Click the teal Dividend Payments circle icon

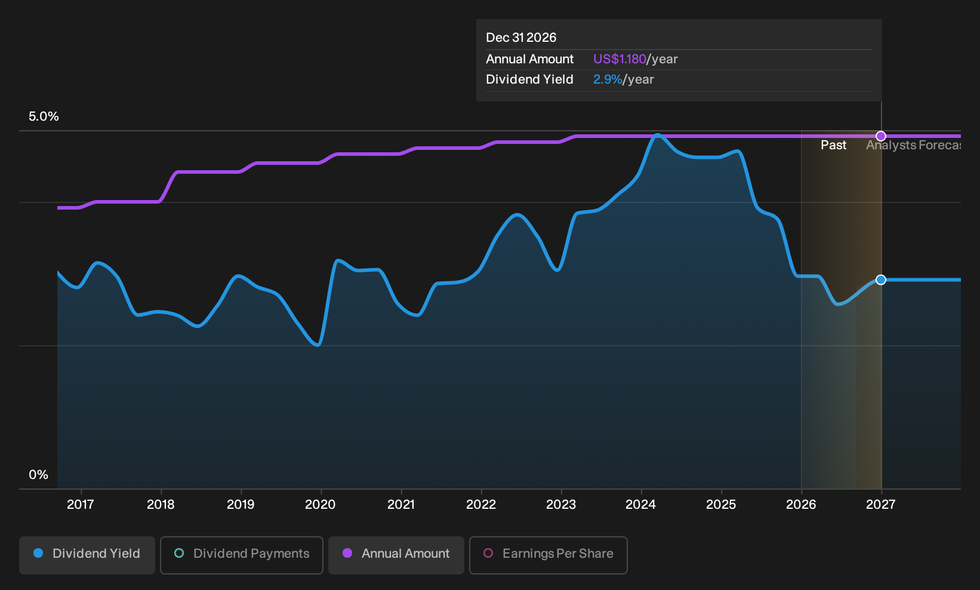click(179, 554)
